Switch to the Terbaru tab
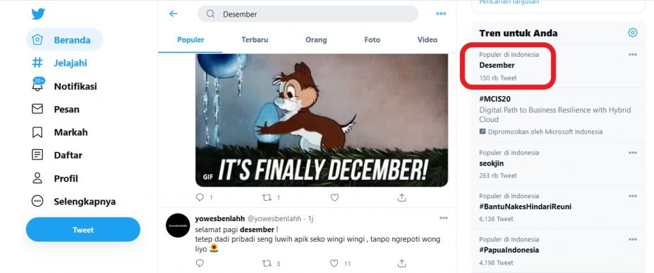The width and height of the screenshot is (654, 273). 254,40
